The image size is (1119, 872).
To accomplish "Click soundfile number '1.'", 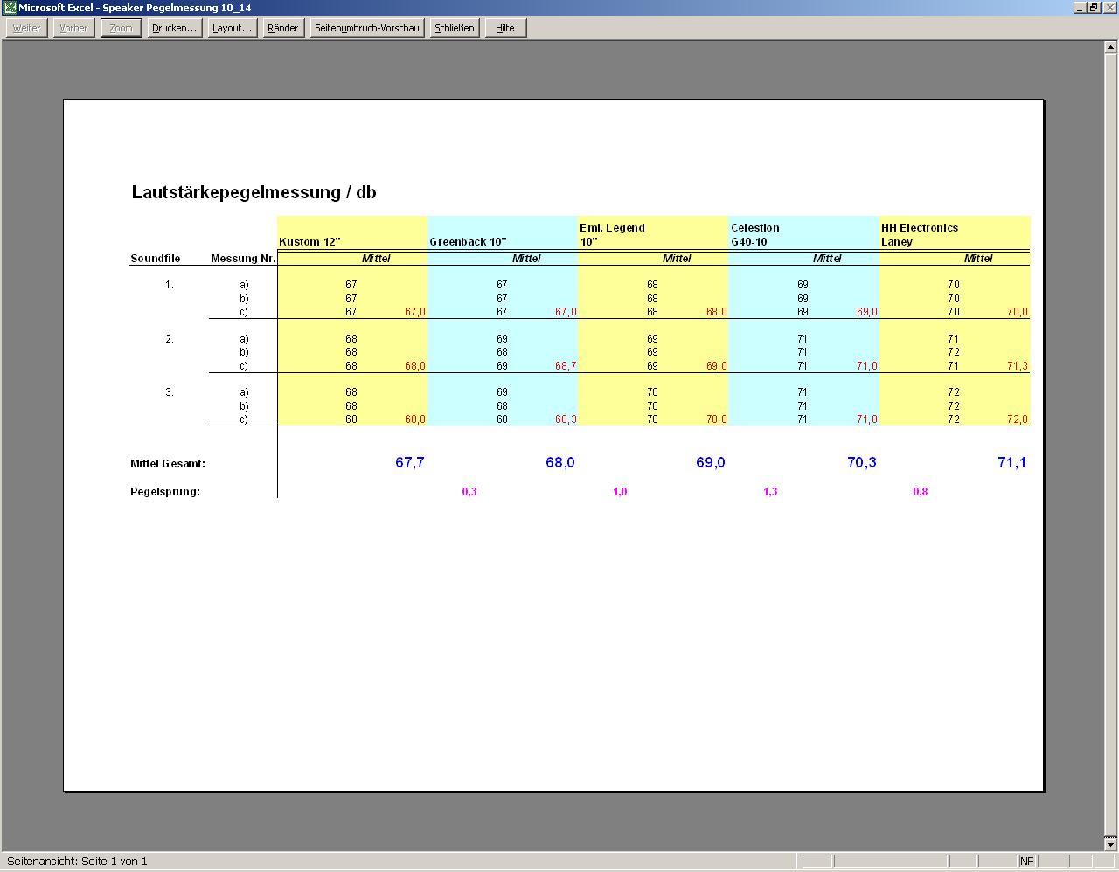I will [170, 285].
